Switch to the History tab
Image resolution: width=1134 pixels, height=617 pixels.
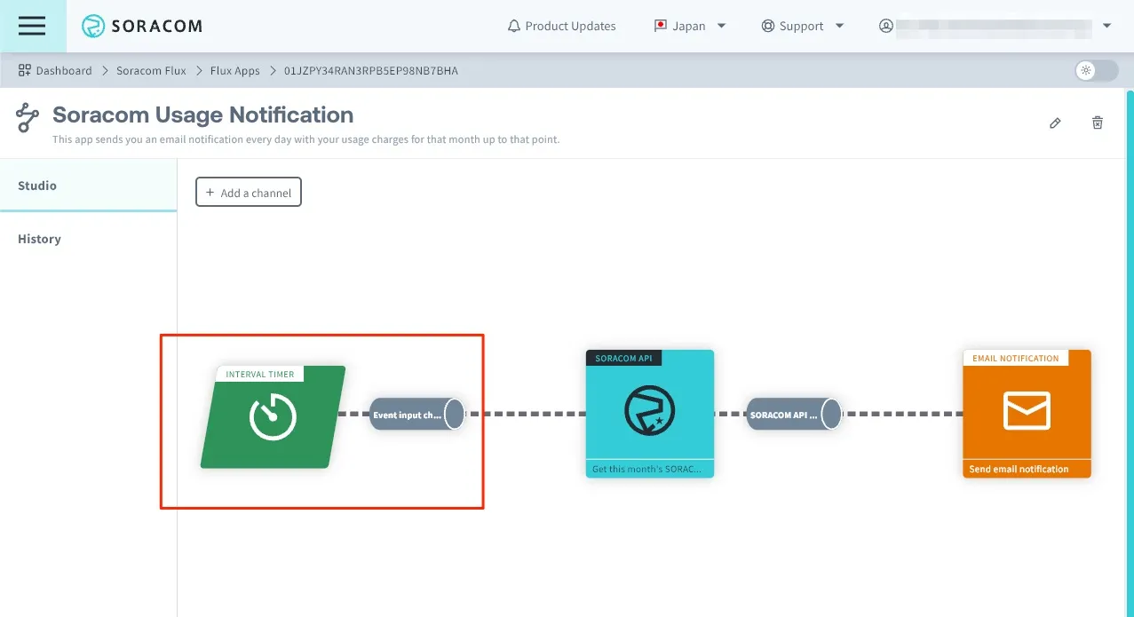click(x=88, y=239)
